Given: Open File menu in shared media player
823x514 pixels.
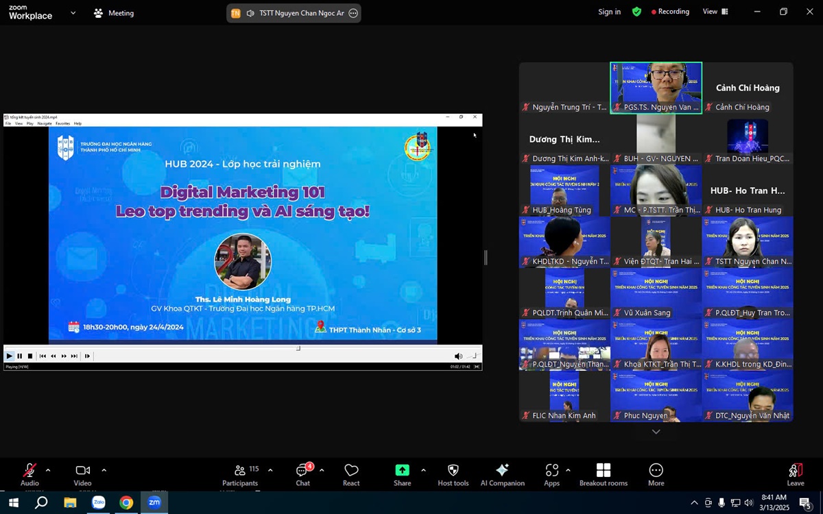Looking at the screenshot, I should [x=8, y=123].
